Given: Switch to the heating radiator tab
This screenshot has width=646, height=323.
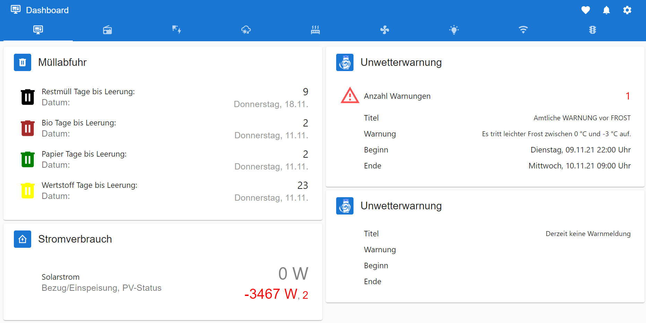Looking at the screenshot, I should (315, 30).
